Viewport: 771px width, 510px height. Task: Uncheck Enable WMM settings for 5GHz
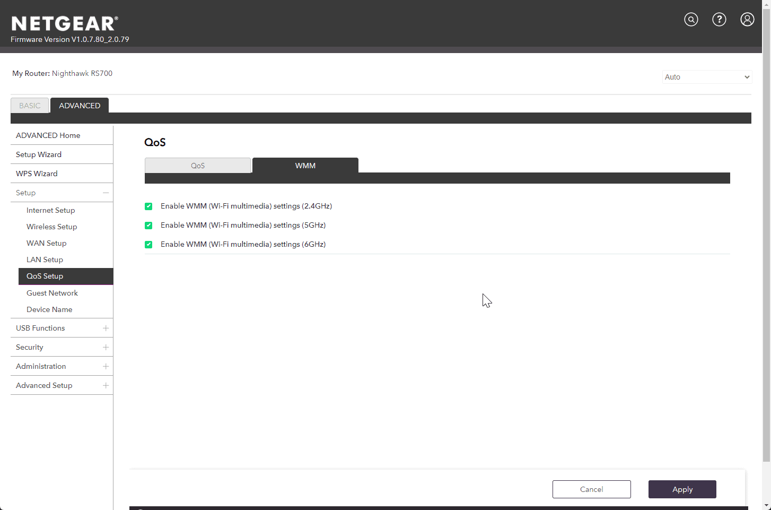point(148,226)
